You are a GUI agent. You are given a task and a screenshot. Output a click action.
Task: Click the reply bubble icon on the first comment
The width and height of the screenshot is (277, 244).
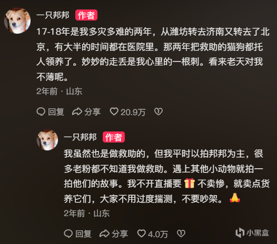[x=41, y=111]
